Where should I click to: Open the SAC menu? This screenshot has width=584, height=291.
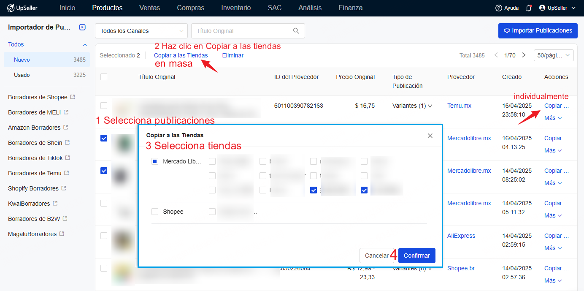tap(275, 8)
